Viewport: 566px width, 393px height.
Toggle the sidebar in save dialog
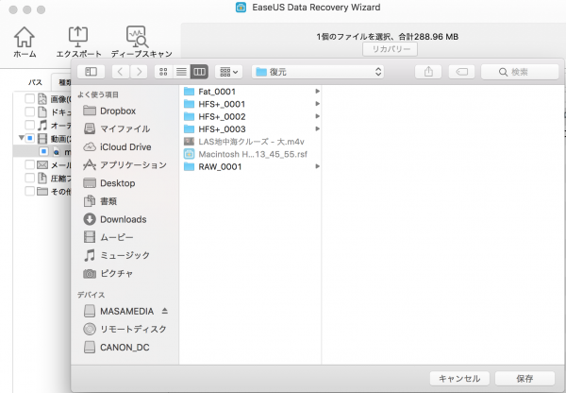pyautogui.click(x=91, y=72)
